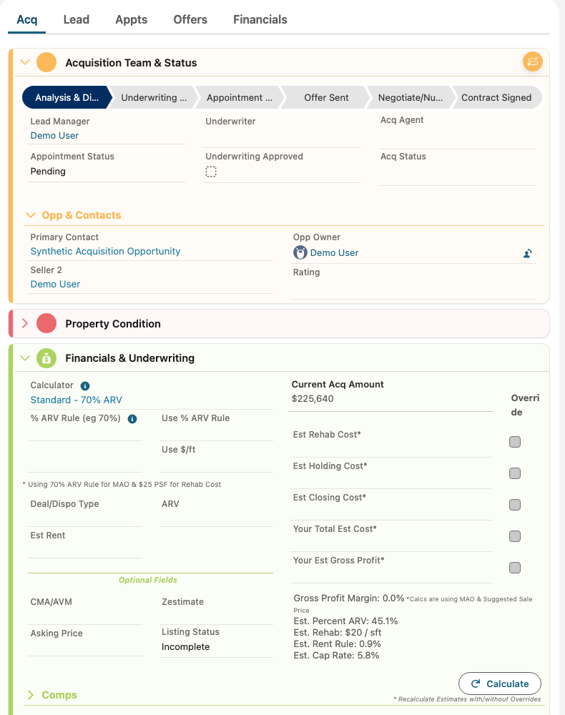Click the ARV field
The width and height of the screenshot is (565, 715).
pyautogui.click(x=216, y=512)
